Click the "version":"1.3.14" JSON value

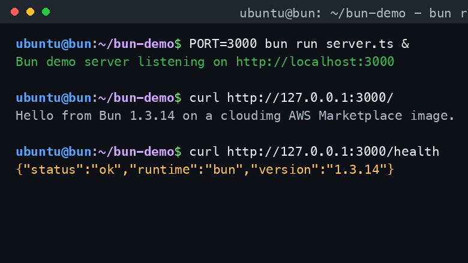319,170
